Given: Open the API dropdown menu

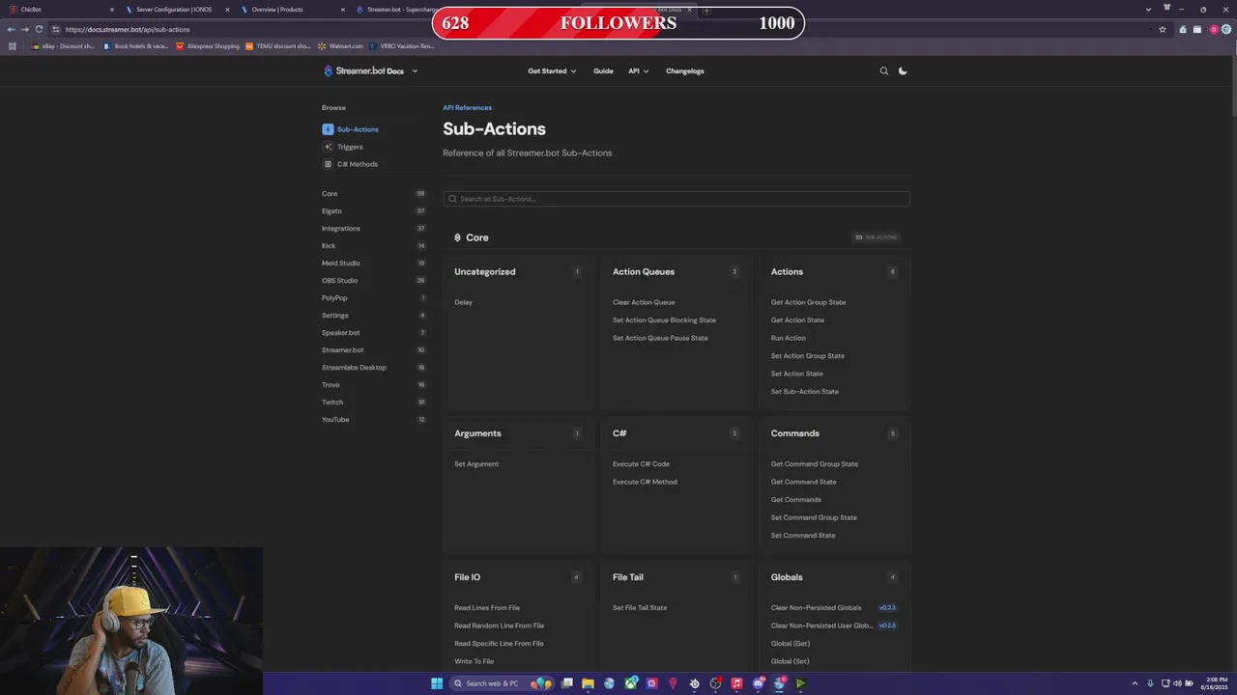Looking at the screenshot, I should 638,70.
